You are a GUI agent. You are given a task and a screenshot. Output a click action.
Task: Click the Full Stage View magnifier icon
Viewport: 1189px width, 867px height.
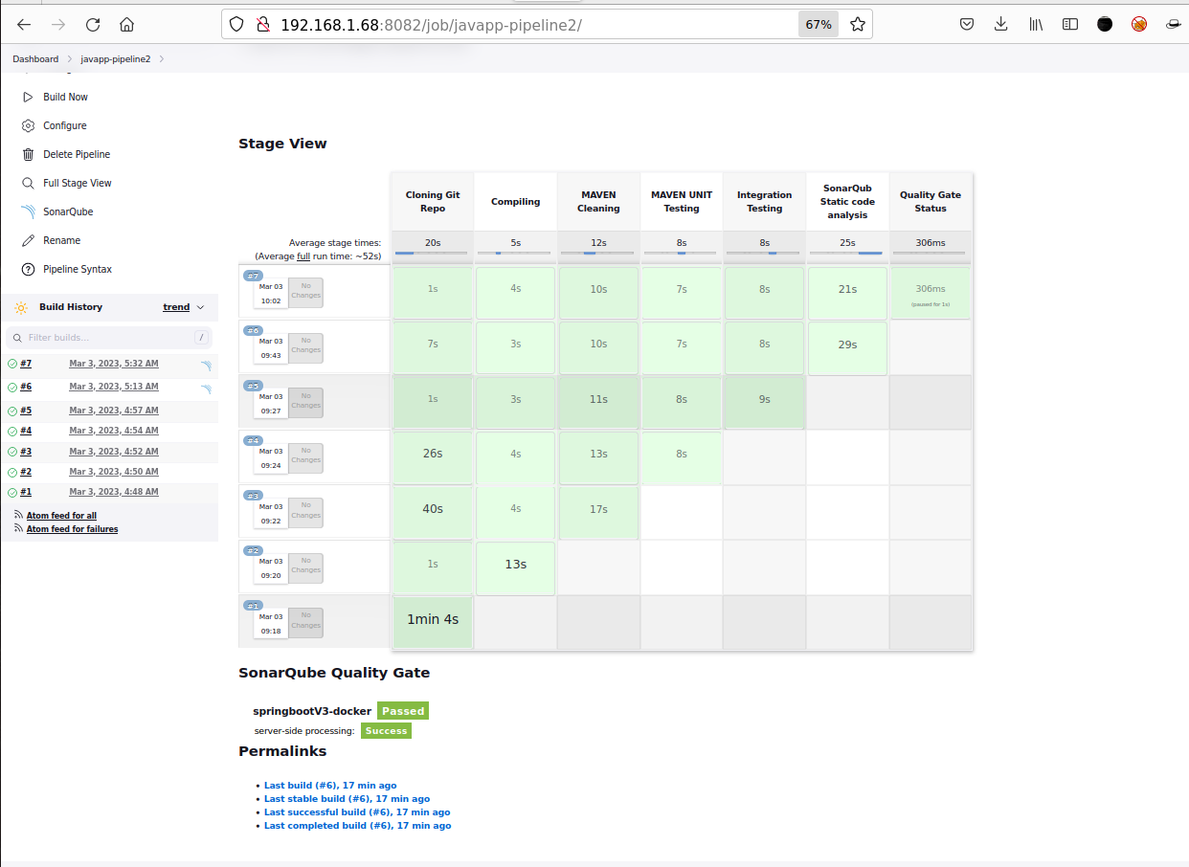click(28, 183)
